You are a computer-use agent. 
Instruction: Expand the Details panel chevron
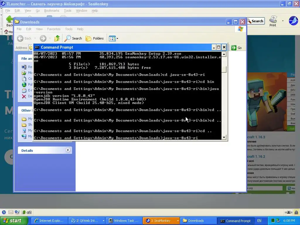[x=68, y=150]
